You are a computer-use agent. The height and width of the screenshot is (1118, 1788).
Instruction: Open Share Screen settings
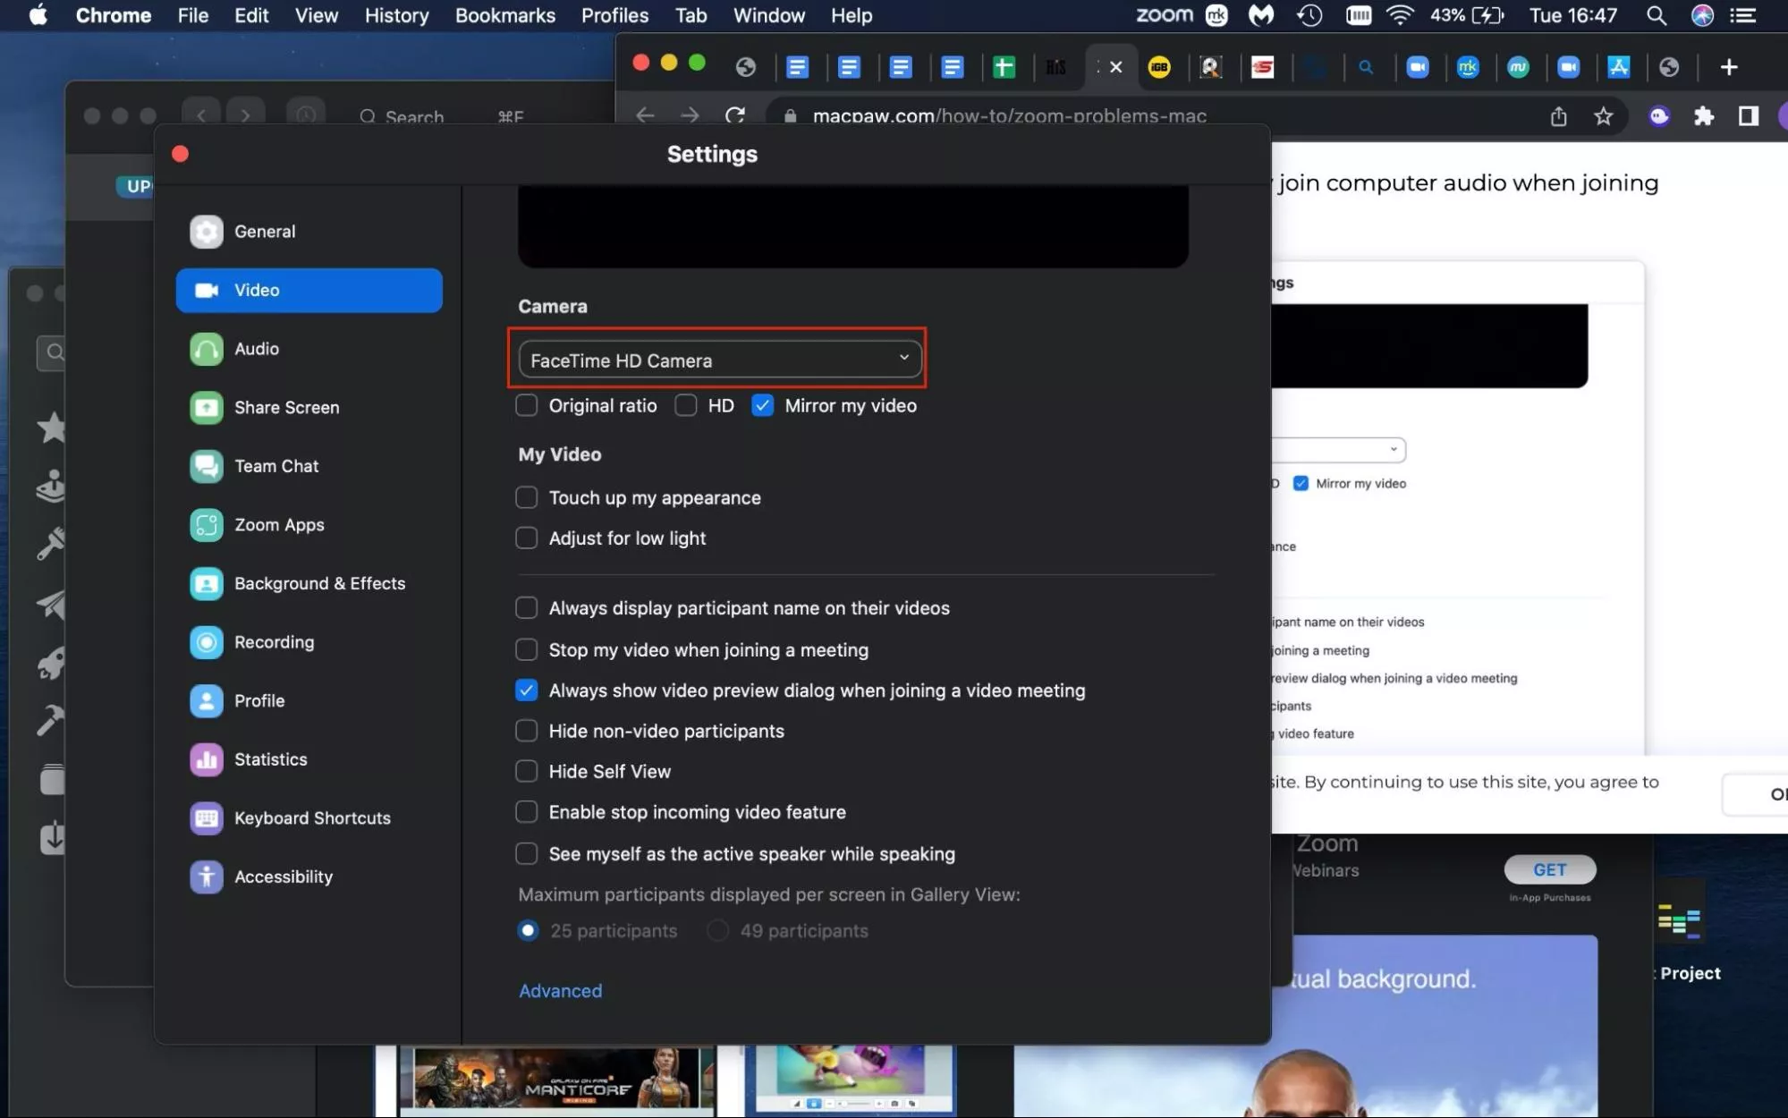286,407
